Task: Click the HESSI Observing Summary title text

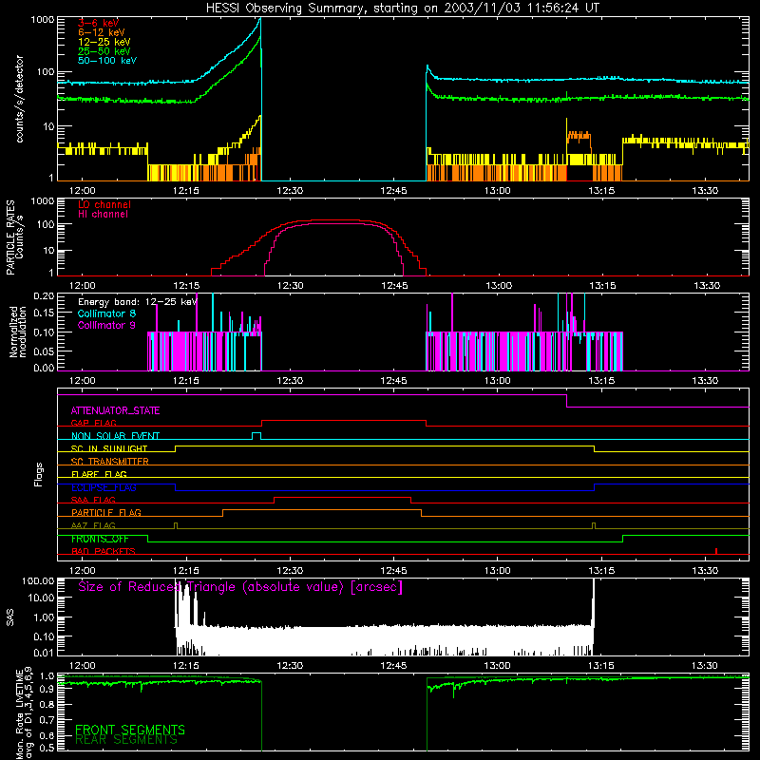Action: click(402, 9)
